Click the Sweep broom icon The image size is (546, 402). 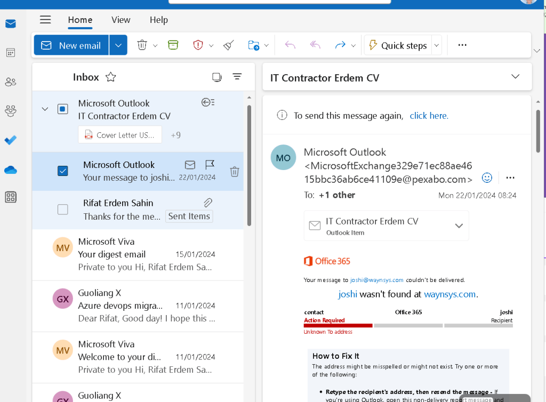click(x=228, y=45)
